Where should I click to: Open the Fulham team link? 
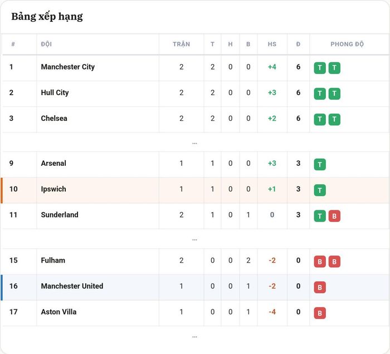click(x=53, y=260)
